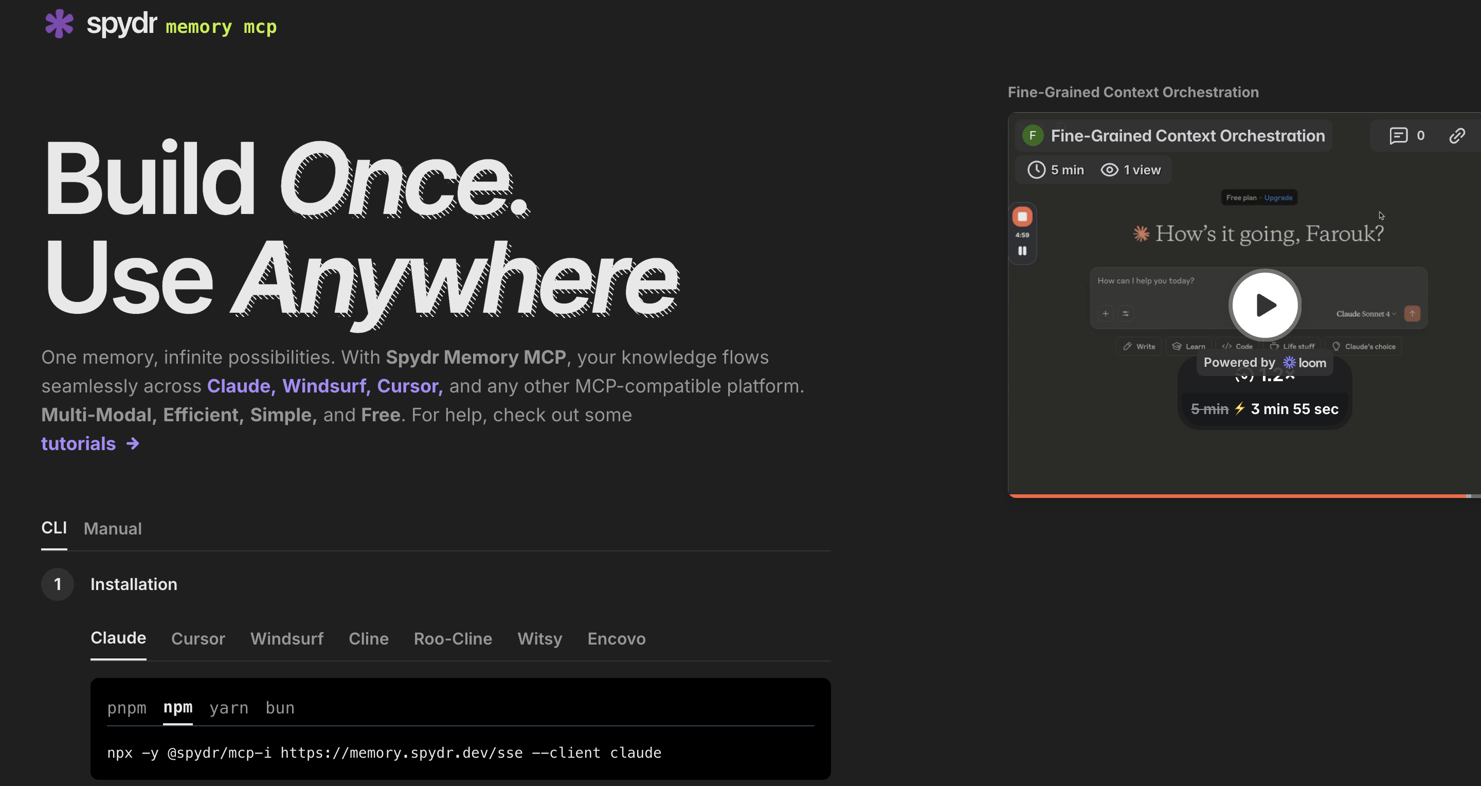Click the 'Windsurf,' highlighted platform name
Viewport: 1481px width, 786px height.
pos(327,386)
